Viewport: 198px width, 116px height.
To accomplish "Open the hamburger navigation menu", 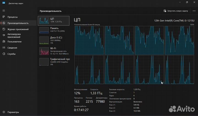I will click(x=4, y=10).
